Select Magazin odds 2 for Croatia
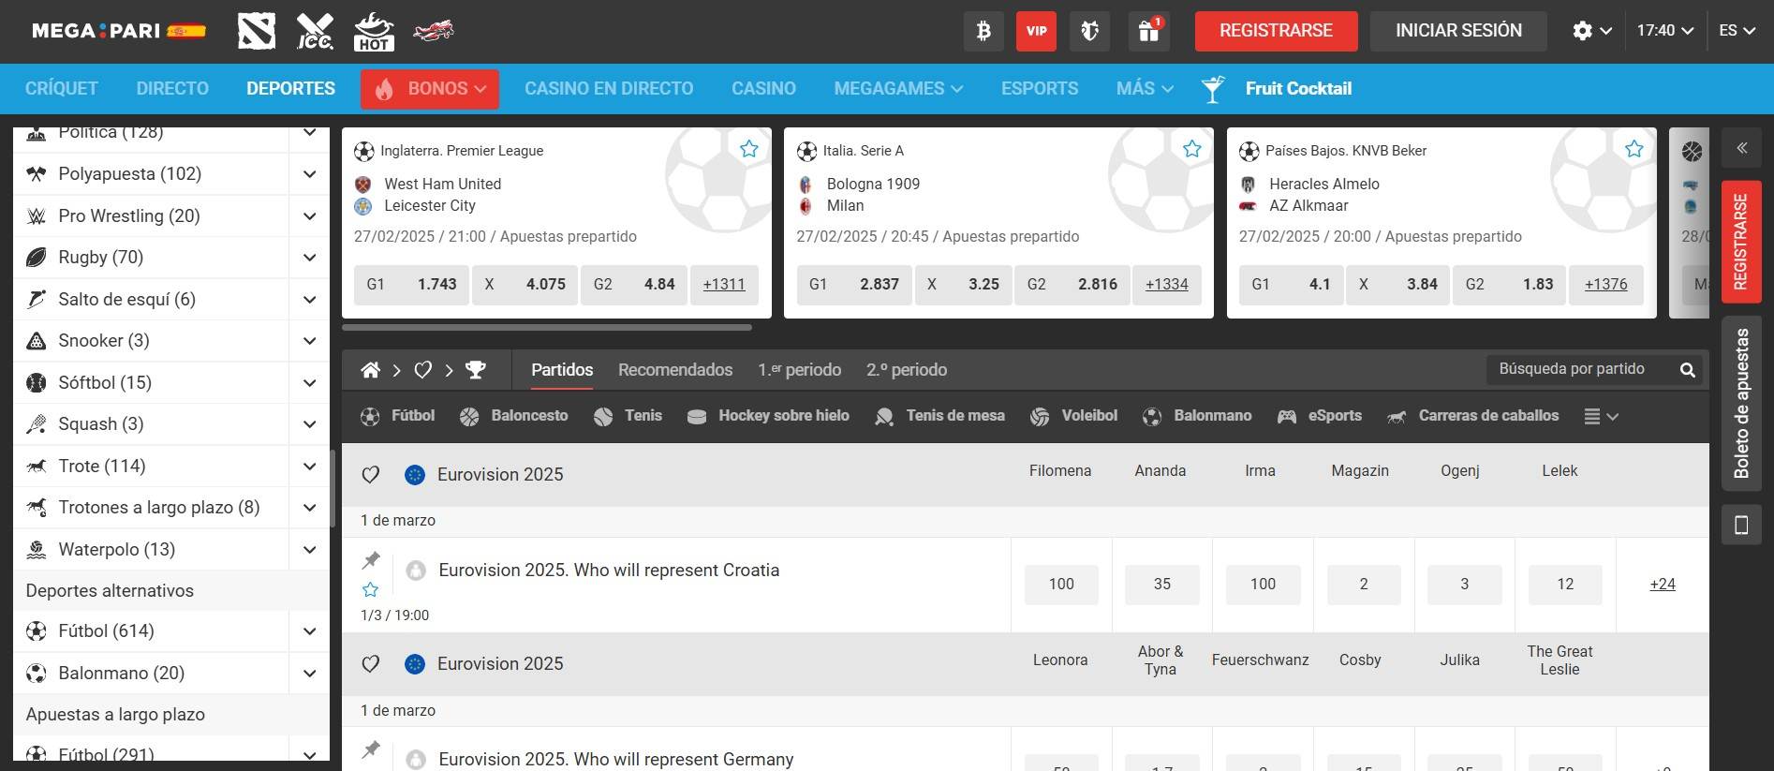The height and width of the screenshot is (771, 1774). [x=1364, y=585]
